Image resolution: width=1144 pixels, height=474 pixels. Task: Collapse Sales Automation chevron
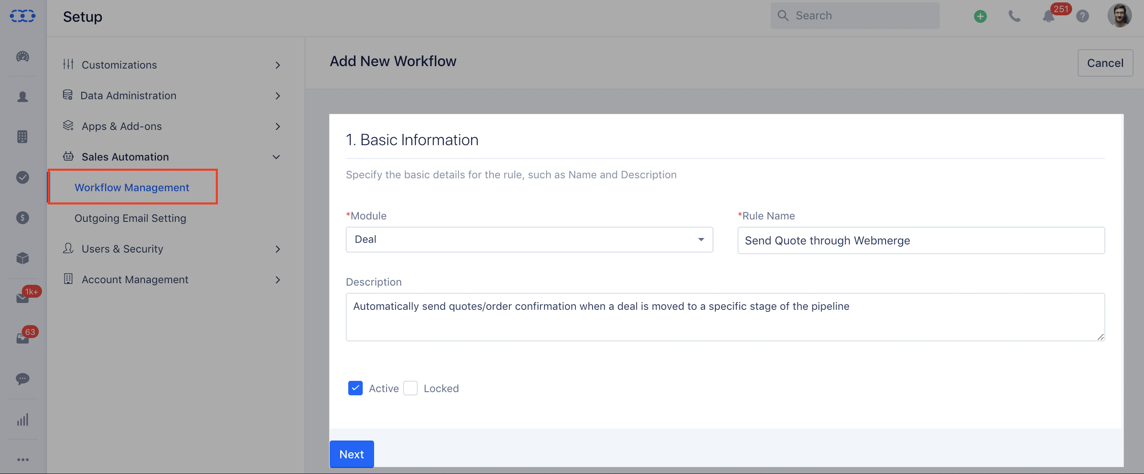276,157
